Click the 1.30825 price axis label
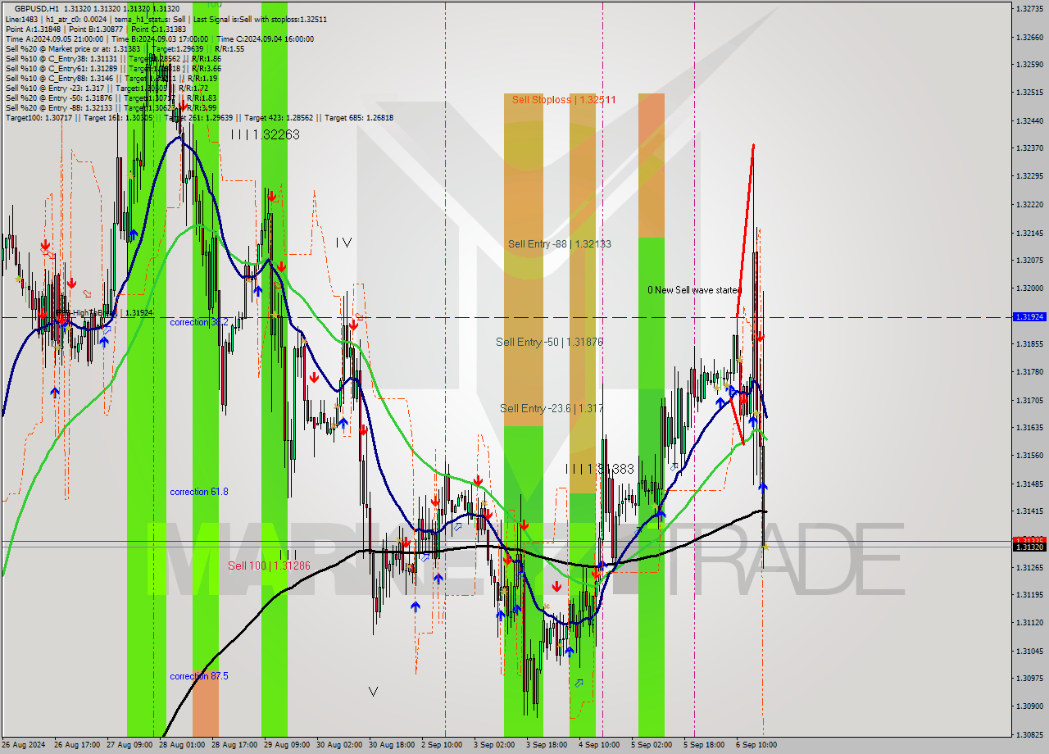 [x=1029, y=734]
